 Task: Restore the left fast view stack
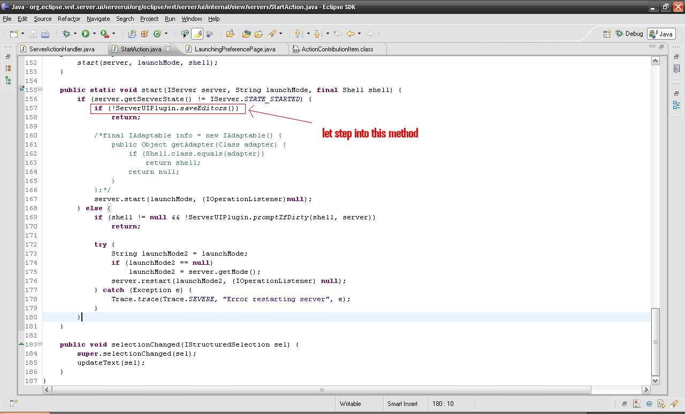[8, 57]
